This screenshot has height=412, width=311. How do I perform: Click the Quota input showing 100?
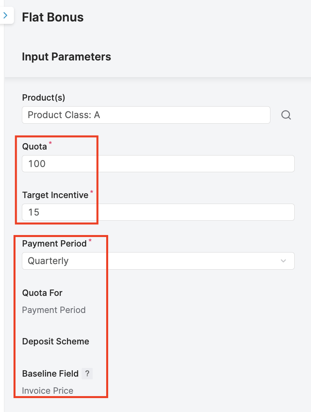tap(158, 163)
